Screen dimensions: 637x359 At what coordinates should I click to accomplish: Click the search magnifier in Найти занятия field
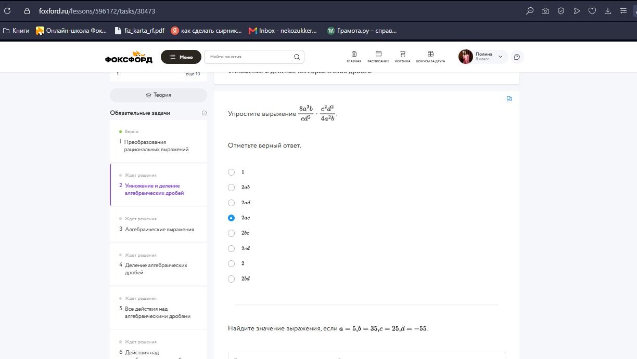[297, 57]
